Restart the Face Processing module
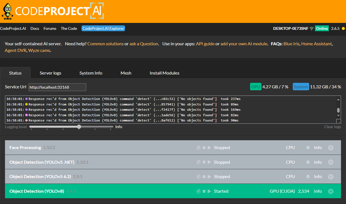Image resolution: width=346 pixels, height=204 pixels. 199,148
